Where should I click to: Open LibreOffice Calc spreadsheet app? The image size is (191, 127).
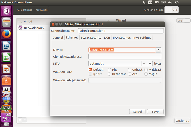(7, 57)
